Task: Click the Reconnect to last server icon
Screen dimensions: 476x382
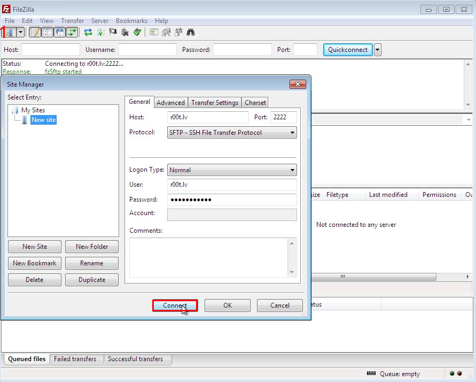Action: pos(137,32)
